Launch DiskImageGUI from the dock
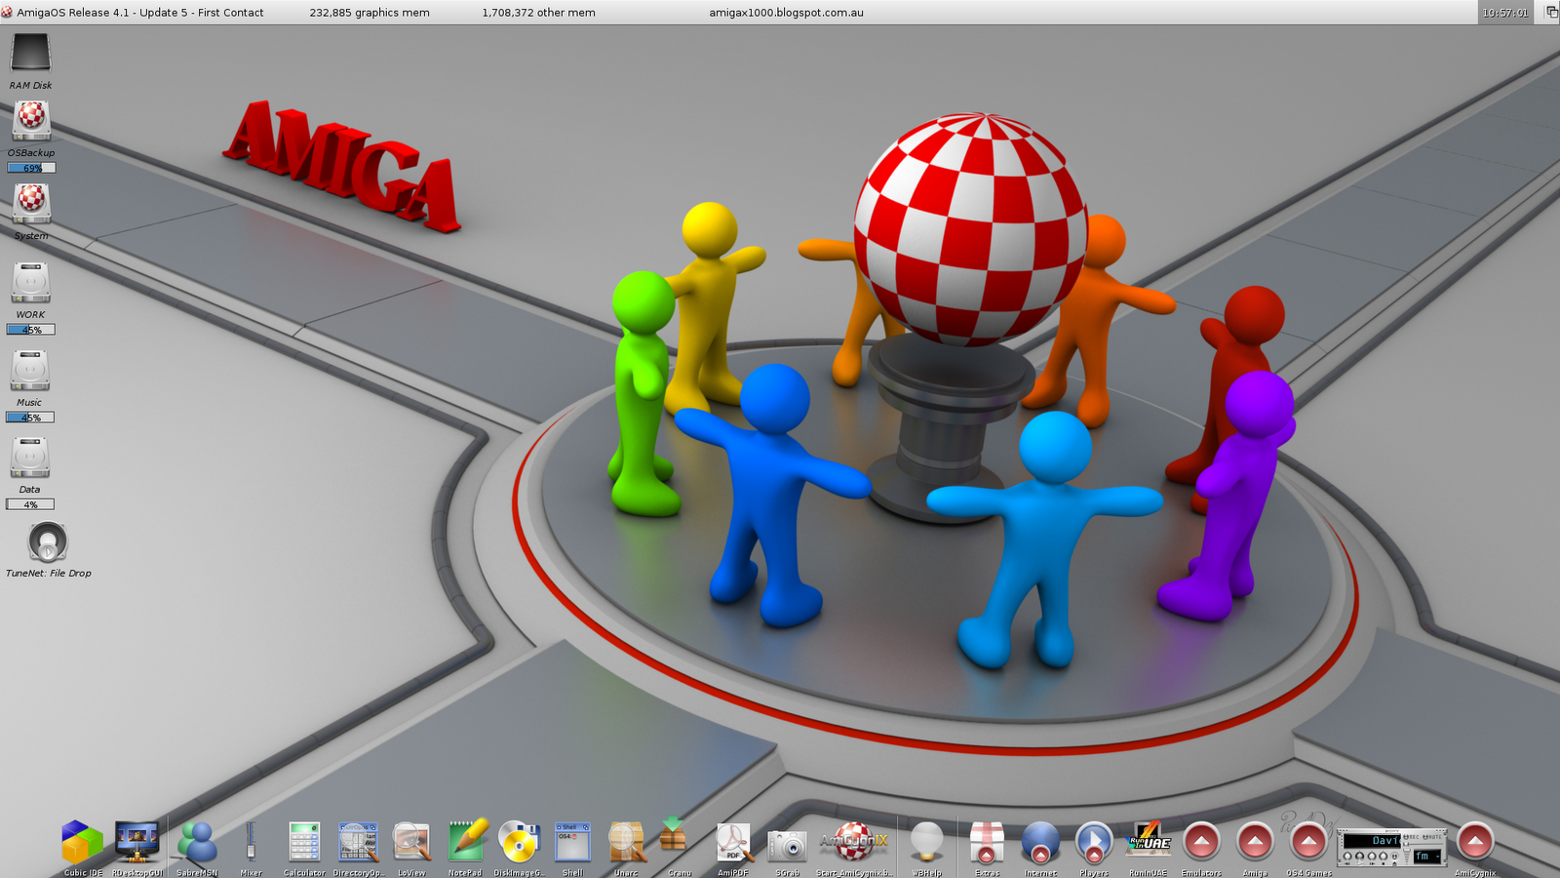The image size is (1560, 878). coord(519,842)
